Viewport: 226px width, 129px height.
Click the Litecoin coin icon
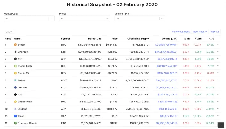15,87
